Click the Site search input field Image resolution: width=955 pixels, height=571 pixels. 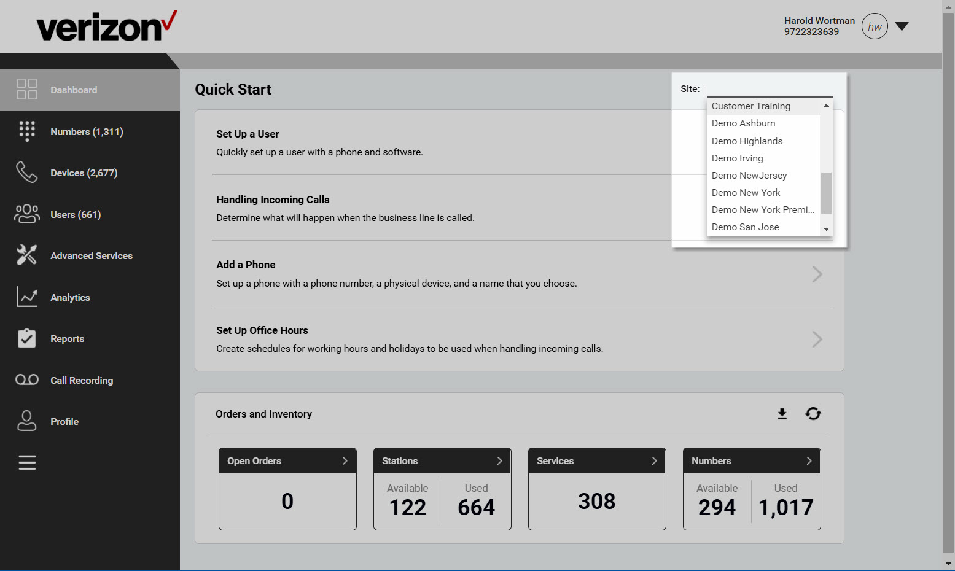coord(770,89)
